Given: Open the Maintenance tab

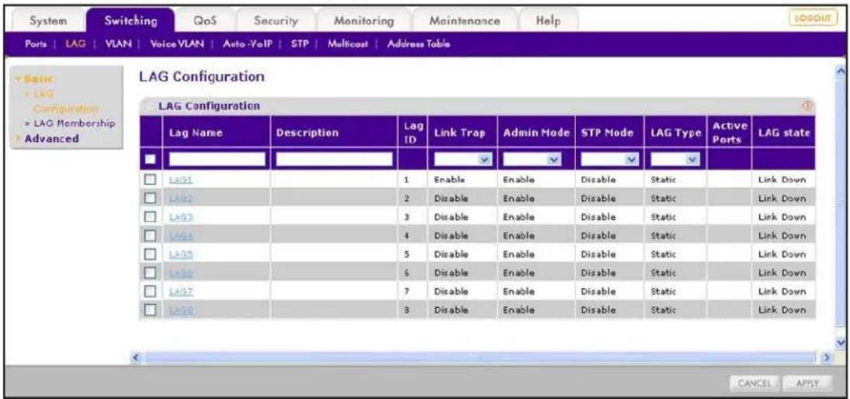Looking at the screenshot, I should click(x=464, y=21).
